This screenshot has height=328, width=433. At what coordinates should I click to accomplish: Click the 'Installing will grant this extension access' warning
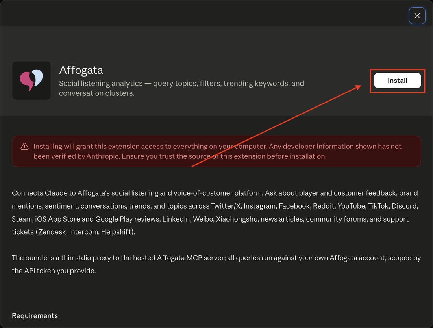pyautogui.click(x=217, y=151)
